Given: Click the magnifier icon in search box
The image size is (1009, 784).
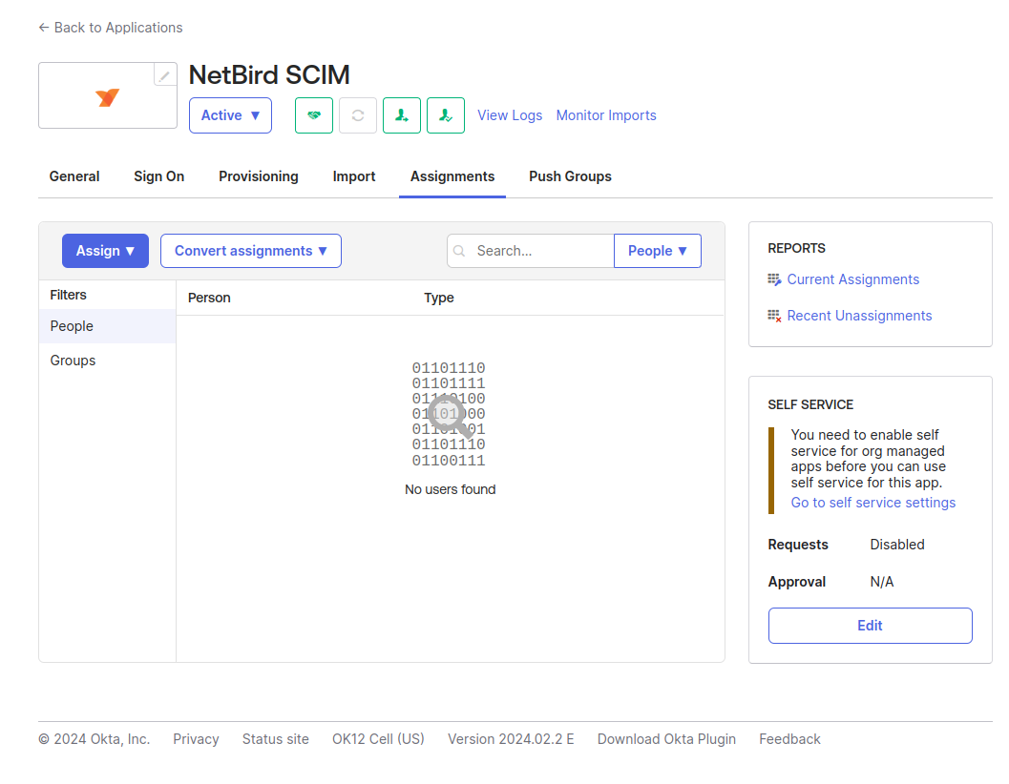Looking at the screenshot, I should click(460, 251).
